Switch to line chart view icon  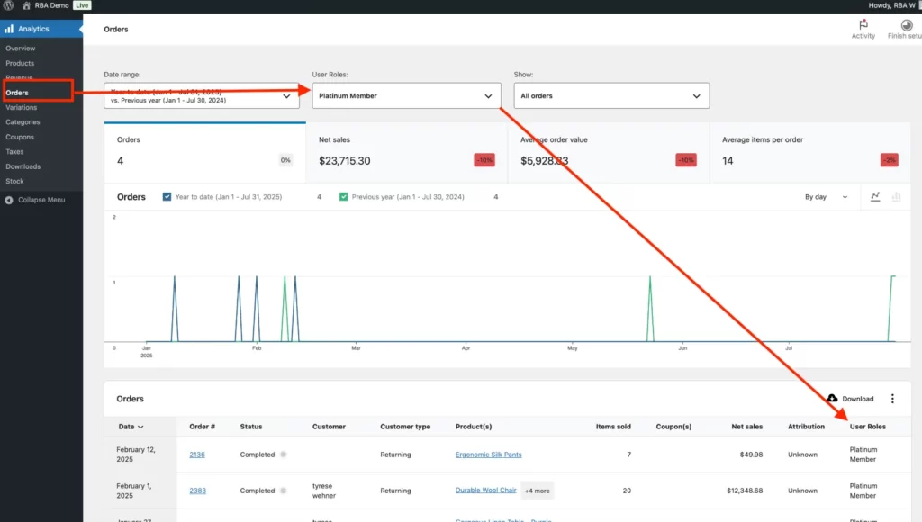tap(875, 197)
